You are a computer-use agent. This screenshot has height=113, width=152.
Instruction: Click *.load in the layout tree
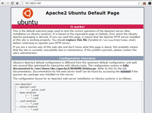pyautogui.click(x=35, y=95)
